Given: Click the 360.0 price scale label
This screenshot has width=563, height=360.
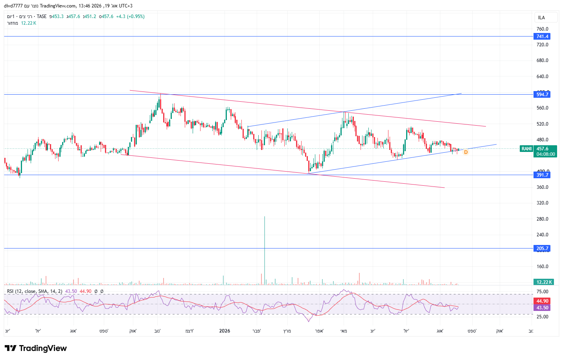Looking at the screenshot, I should 543,187.
